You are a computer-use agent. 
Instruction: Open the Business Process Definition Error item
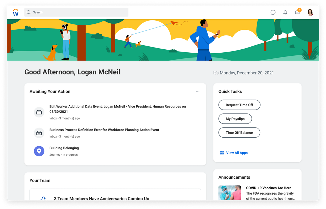click(104, 130)
